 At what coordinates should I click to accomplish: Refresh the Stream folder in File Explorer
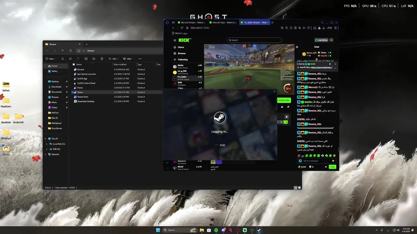[70, 51]
